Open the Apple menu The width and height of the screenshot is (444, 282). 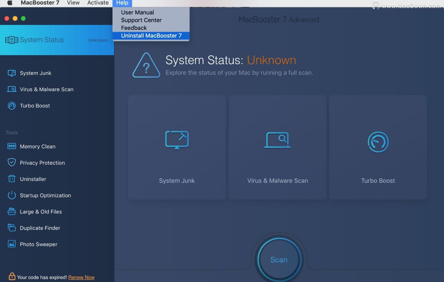10,3
